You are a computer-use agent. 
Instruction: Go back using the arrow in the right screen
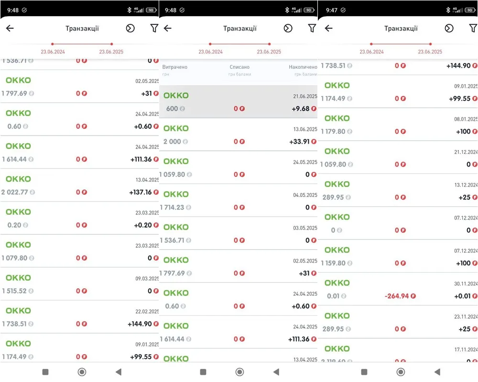pyautogui.click(x=328, y=28)
